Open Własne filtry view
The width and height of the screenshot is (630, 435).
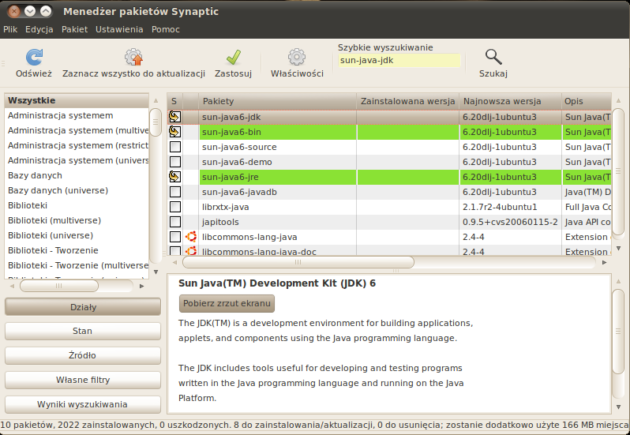83,380
